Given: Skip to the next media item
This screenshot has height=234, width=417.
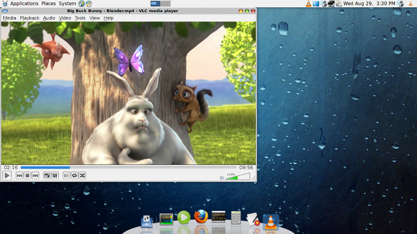Looking at the screenshot, I should coord(35,175).
